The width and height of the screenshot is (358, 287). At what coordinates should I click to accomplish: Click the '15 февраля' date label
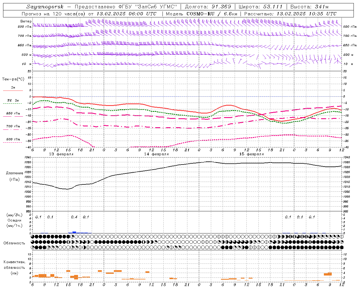(x=251, y=154)
